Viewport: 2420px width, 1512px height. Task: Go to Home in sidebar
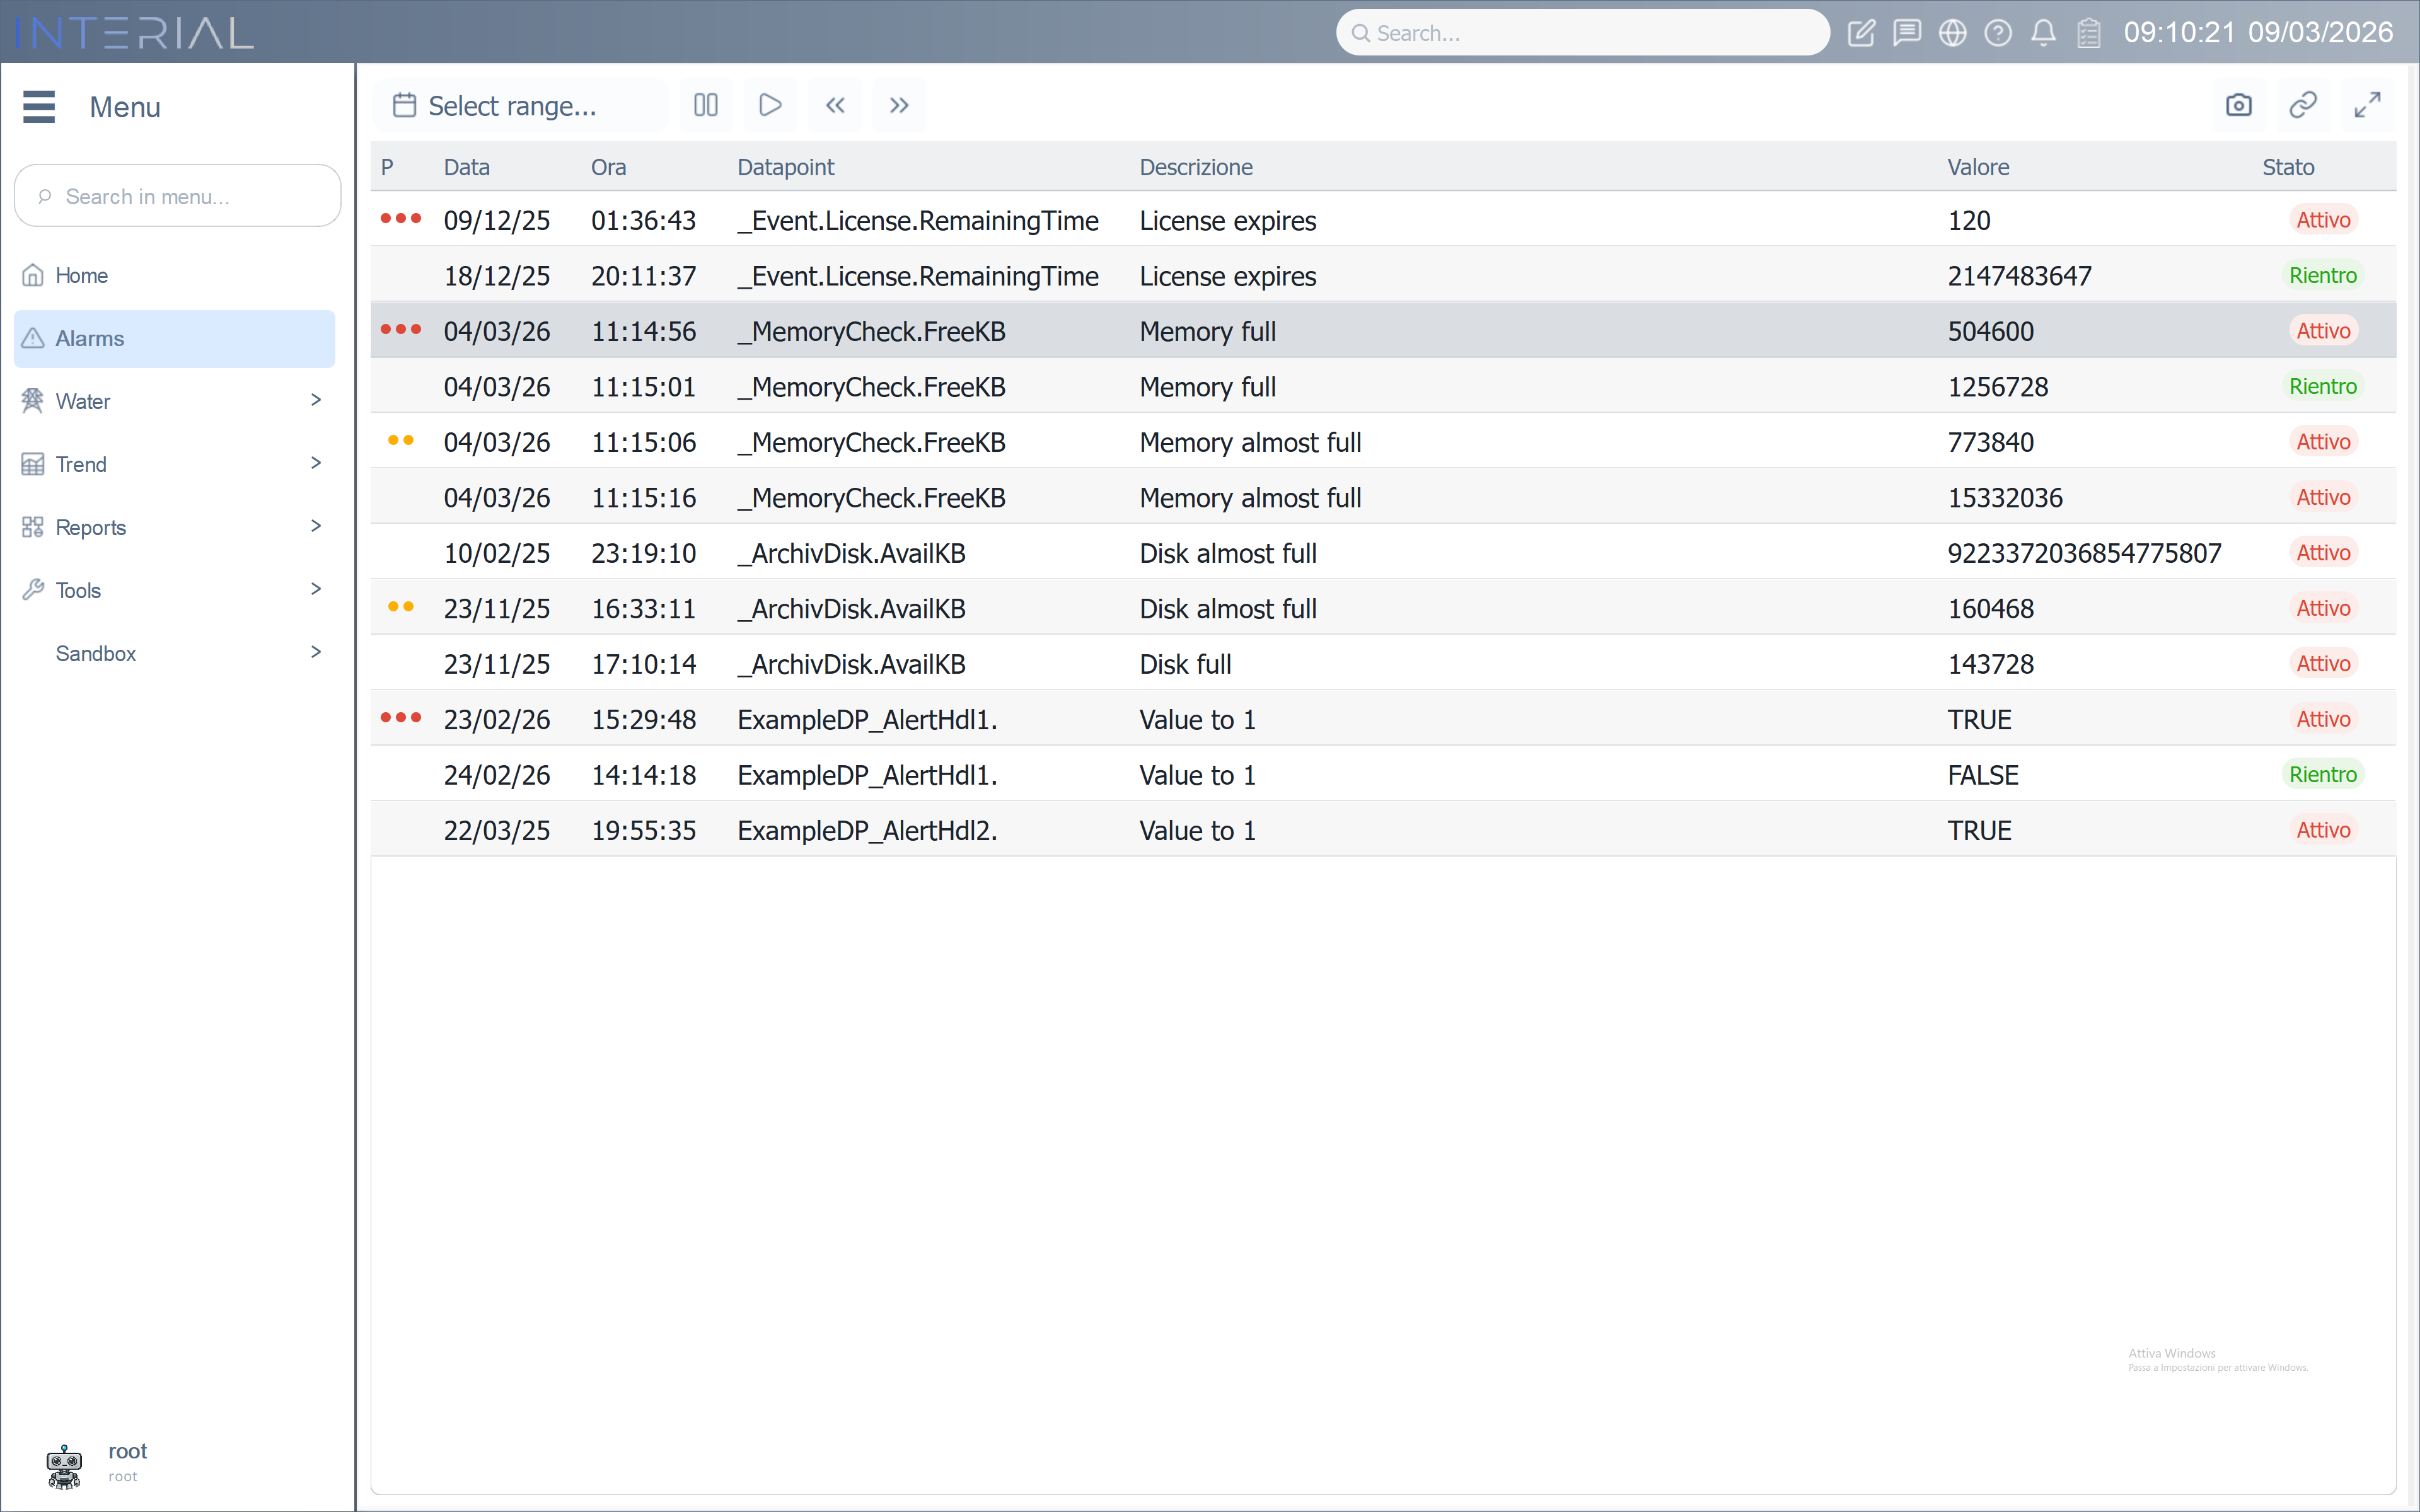[x=81, y=275]
